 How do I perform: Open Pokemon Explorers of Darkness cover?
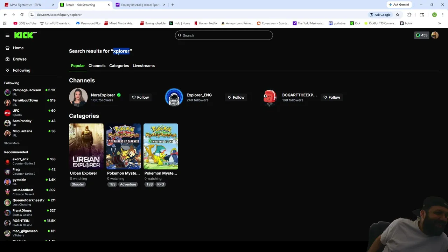pos(124,146)
